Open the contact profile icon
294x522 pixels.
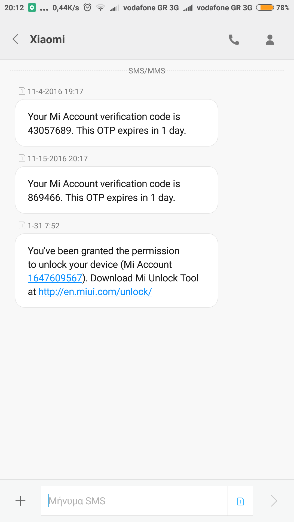pyautogui.click(x=270, y=40)
